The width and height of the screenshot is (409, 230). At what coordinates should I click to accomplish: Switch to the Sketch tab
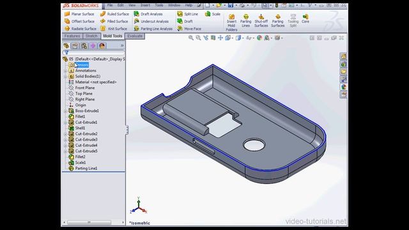click(x=91, y=36)
